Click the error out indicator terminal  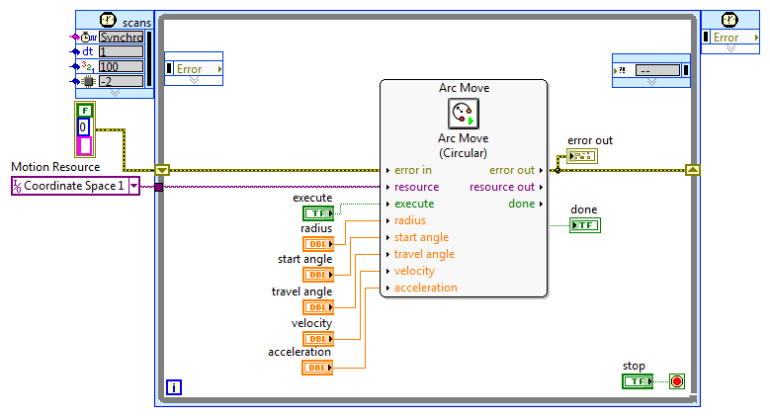tap(582, 156)
